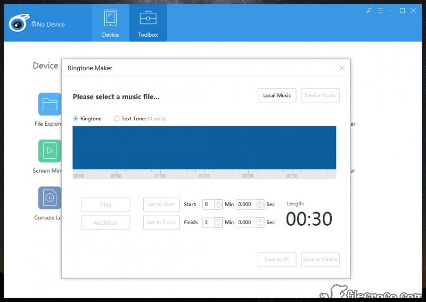Image resolution: width=426 pixels, height=302 pixels.
Task: Decrease Finish seconds with down arrow
Action: [x=260, y=225]
